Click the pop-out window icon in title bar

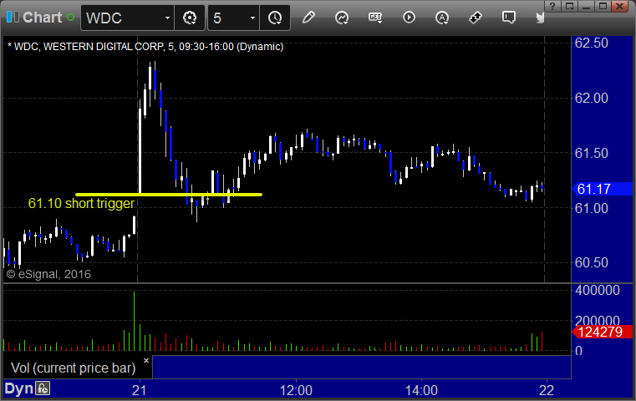[x=569, y=6]
